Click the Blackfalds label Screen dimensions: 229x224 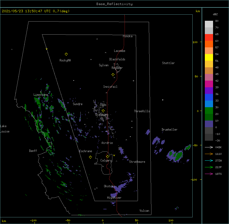click(117, 59)
